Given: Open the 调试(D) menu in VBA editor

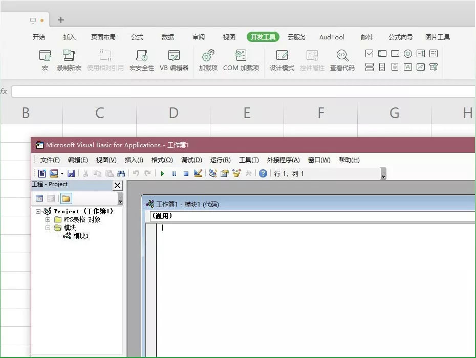Looking at the screenshot, I should click(x=191, y=160).
